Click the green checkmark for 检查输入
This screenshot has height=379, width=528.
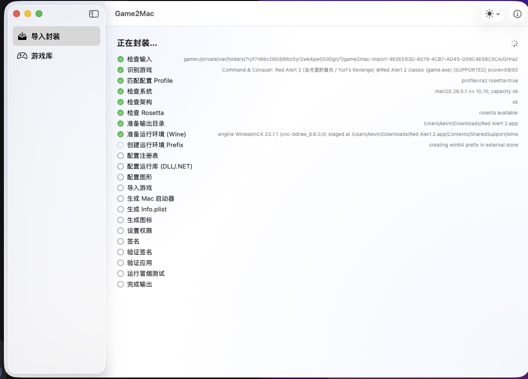[120, 59]
